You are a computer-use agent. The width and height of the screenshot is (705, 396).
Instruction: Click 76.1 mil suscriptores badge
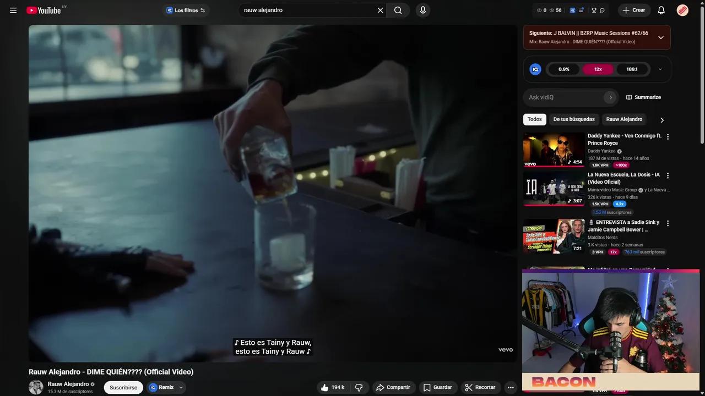pos(644,252)
